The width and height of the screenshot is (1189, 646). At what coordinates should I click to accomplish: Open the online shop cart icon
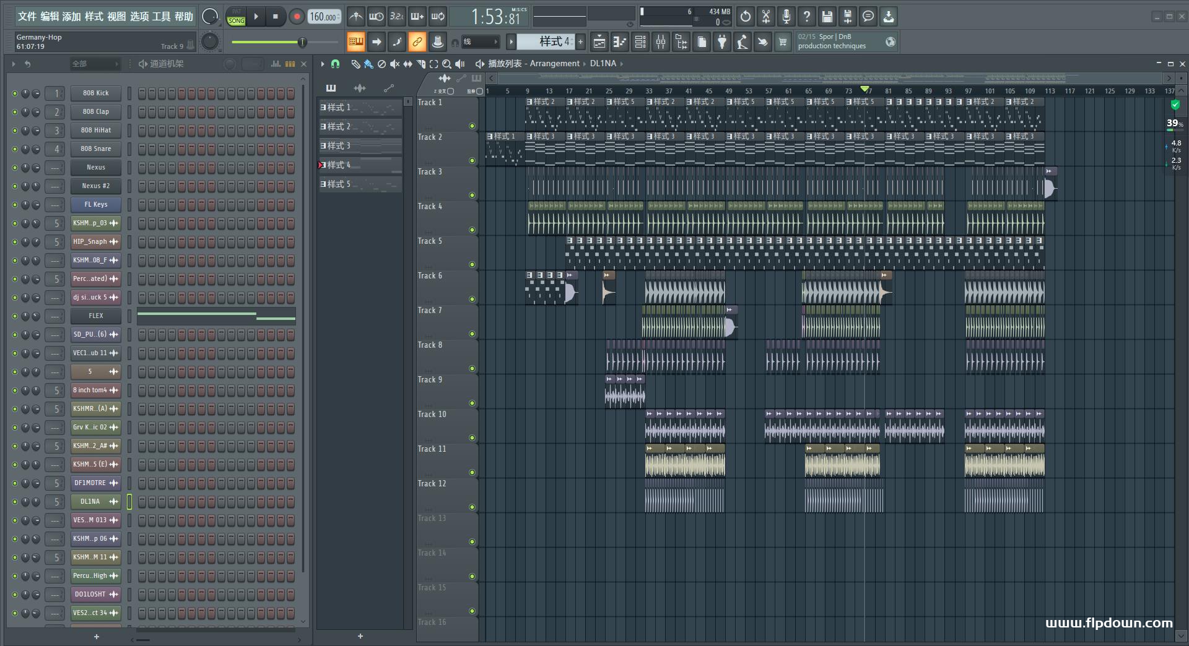tap(783, 42)
